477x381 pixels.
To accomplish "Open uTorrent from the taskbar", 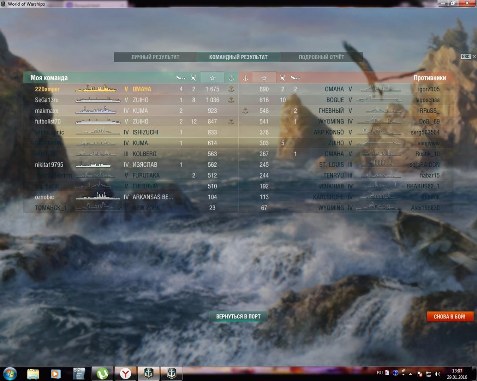I will (x=103, y=373).
